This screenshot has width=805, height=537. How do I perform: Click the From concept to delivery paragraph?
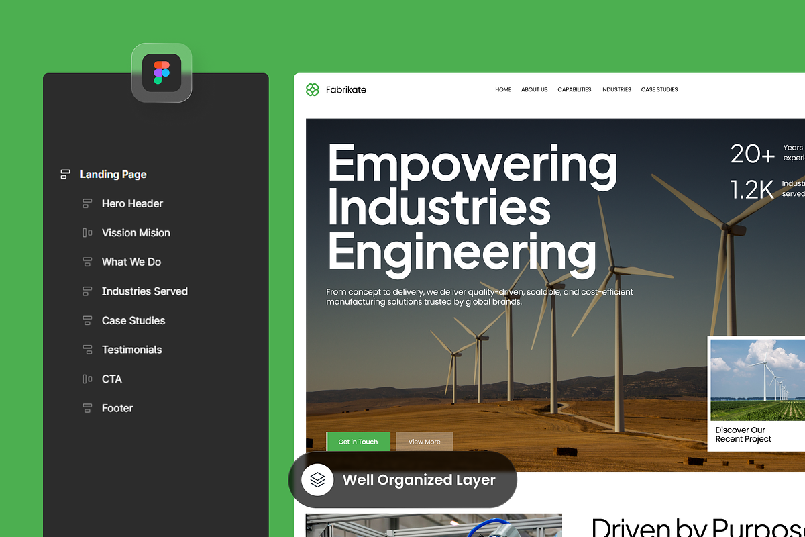480,297
